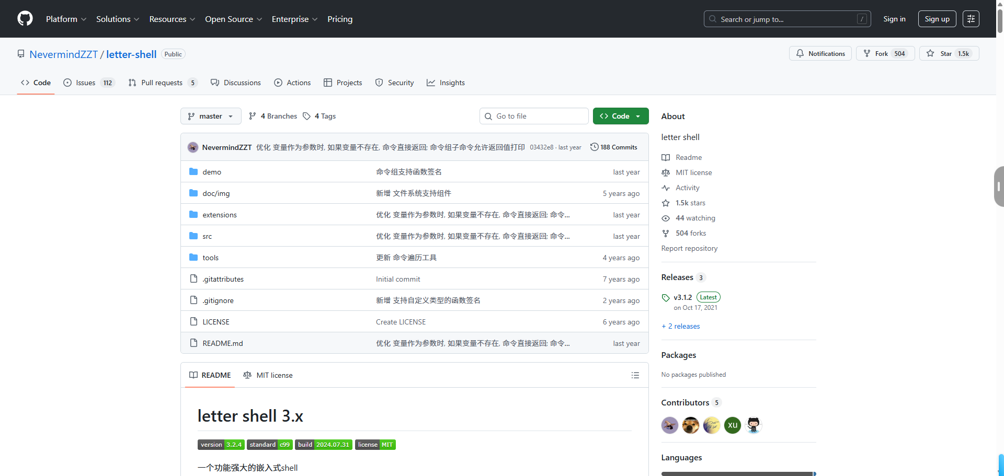The width and height of the screenshot is (1004, 476).
Task: Open the README outline list icon
Action: [635, 375]
